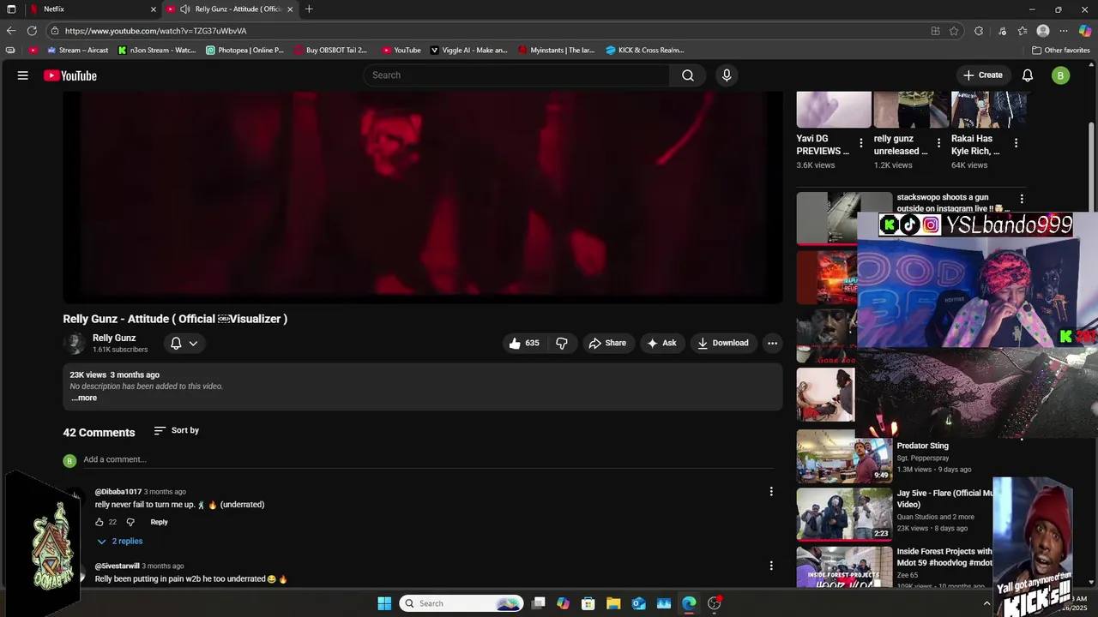1098x617 pixels.
Task: Open Task View on the taskbar
Action: click(538, 603)
